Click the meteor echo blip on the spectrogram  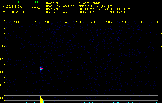click(x=42, y=68)
